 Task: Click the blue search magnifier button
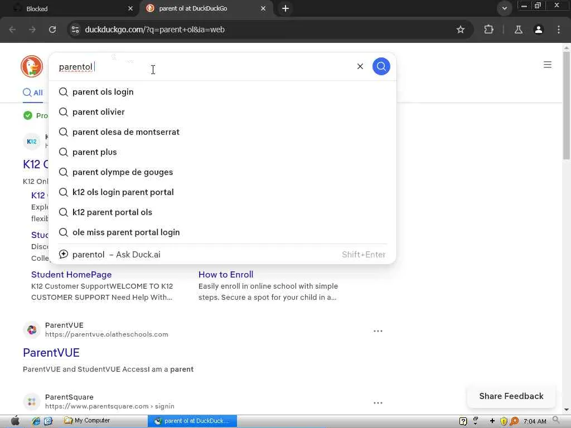pyautogui.click(x=381, y=66)
